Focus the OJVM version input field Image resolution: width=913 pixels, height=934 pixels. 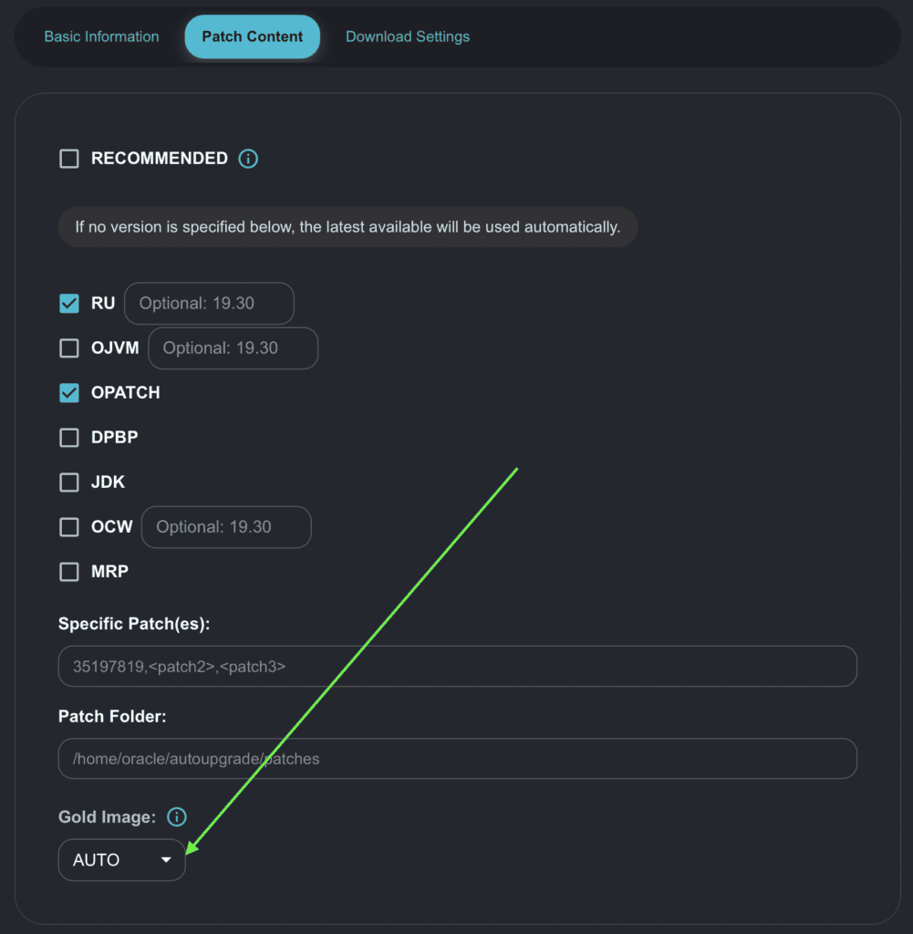pos(233,348)
